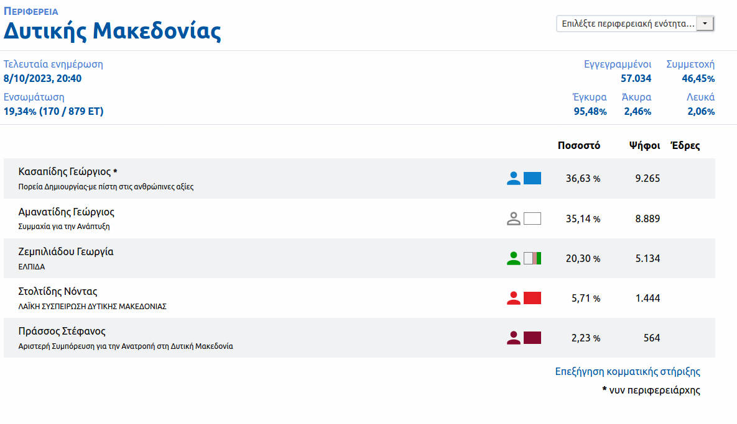This screenshot has height=424, width=737.
Task: Open the Επεξήγηση κομματικής στήριξης link
Action: tap(628, 372)
